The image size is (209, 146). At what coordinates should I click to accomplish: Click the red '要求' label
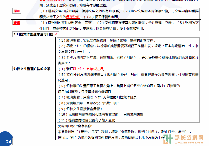(x=17, y=23)
